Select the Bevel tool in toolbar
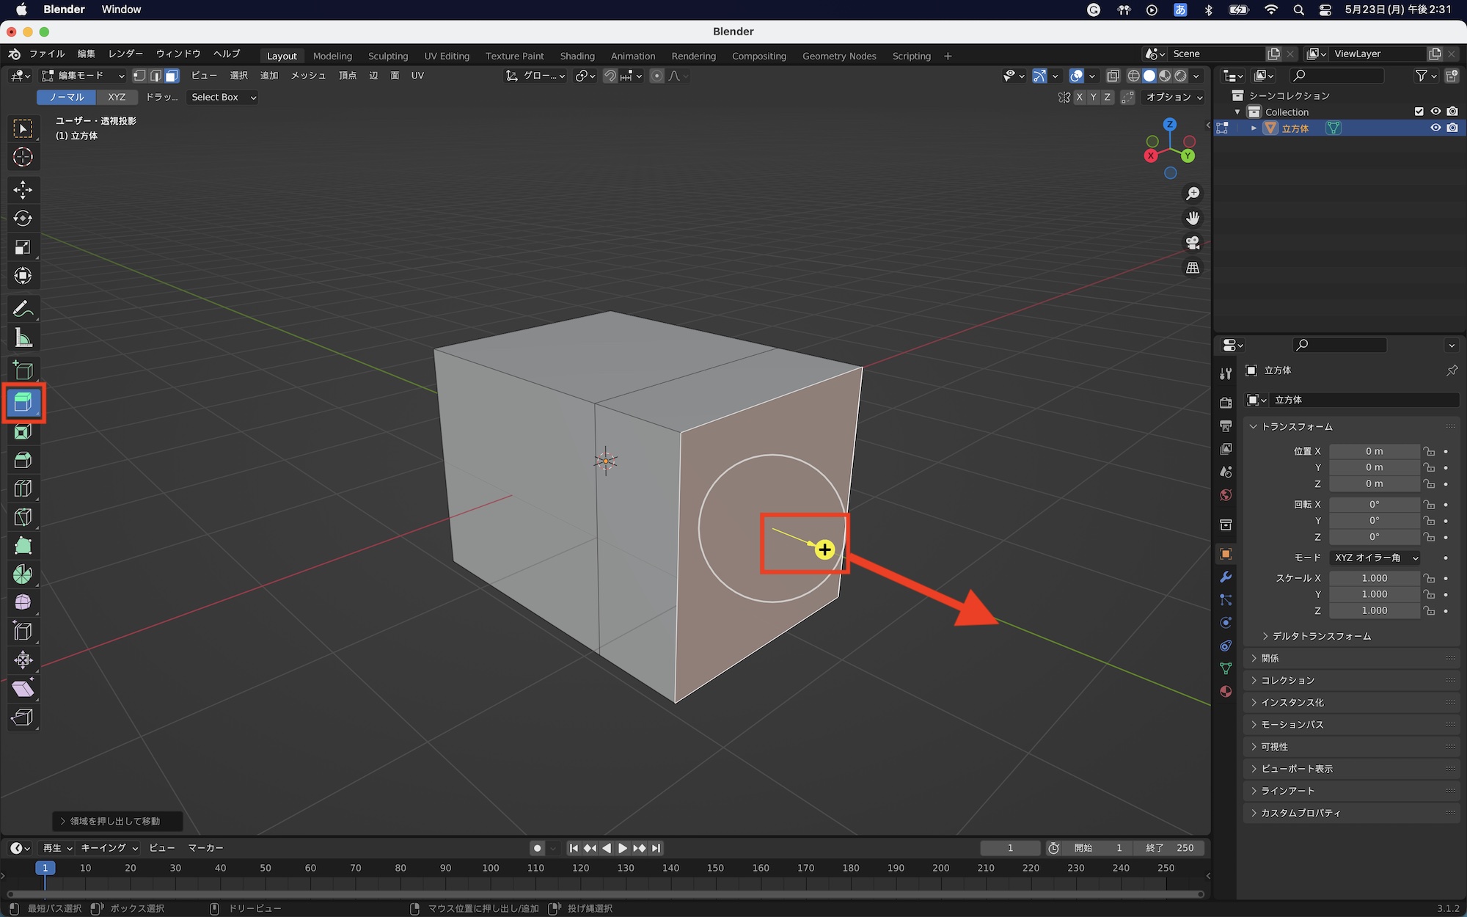The height and width of the screenshot is (917, 1467). point(23,460)
